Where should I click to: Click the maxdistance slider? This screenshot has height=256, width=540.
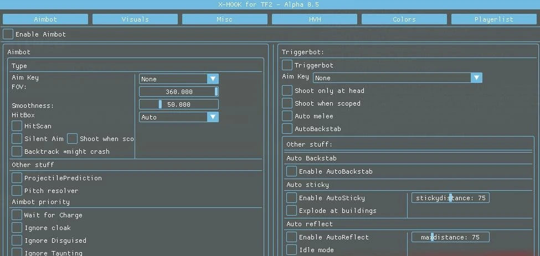click(450, 237)
